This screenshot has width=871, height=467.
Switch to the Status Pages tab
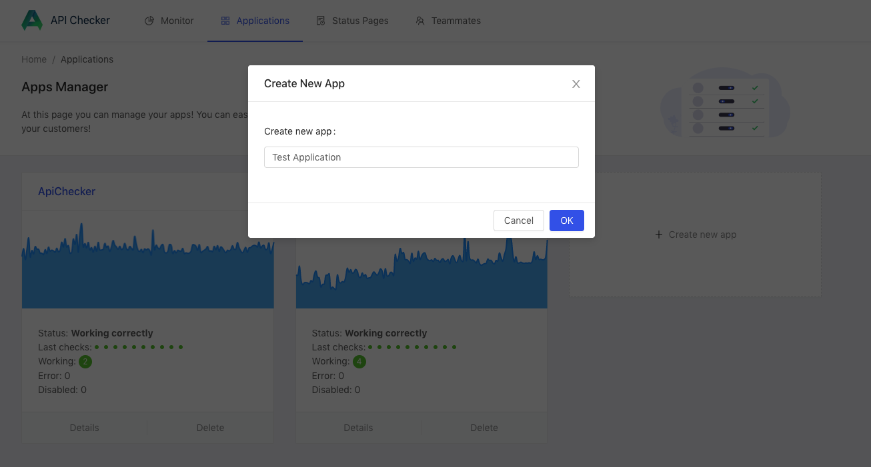pyautogui.click(x=360, y=21)
